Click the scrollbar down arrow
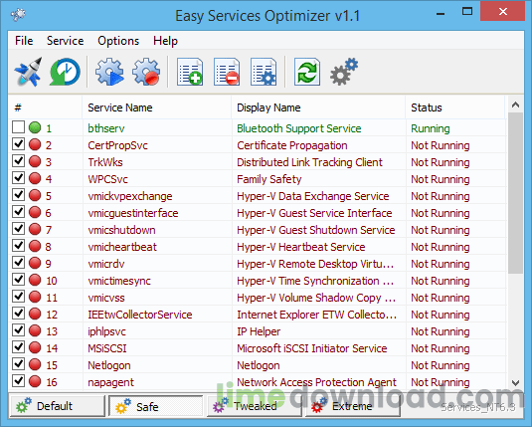Image resolution: width=532 pixels, height=427 pixels. [x=516, y=383]
